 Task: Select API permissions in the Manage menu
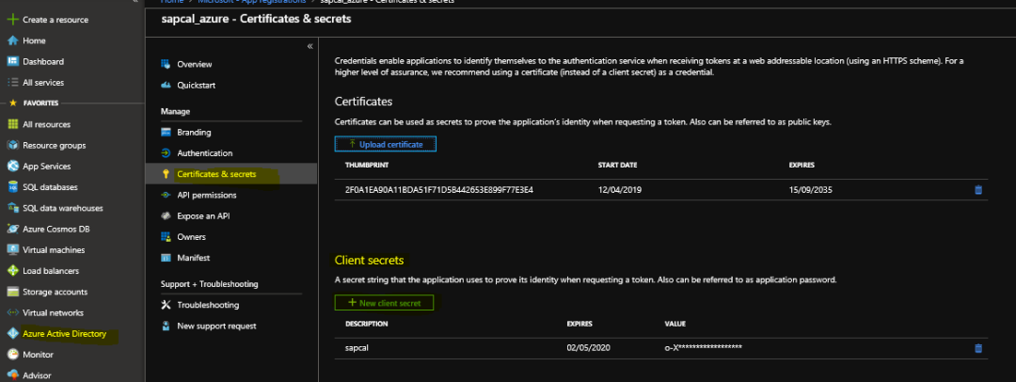coord(207,195)
